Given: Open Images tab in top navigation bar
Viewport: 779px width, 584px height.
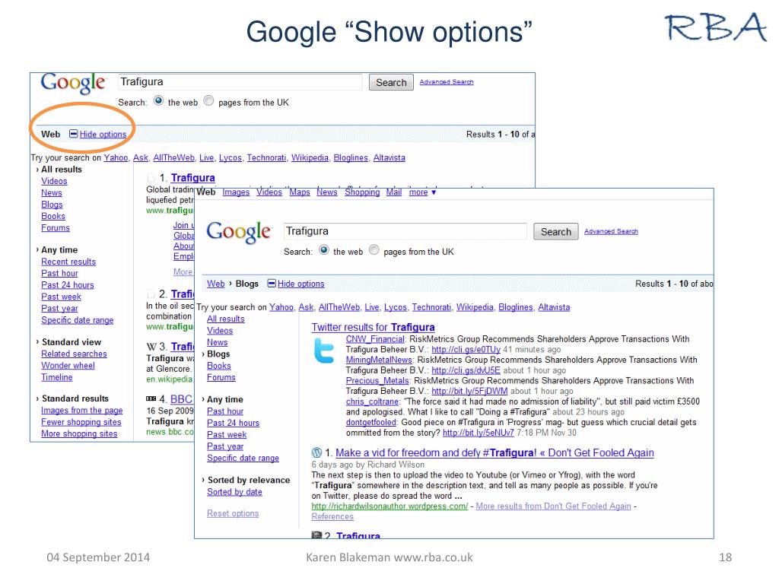Looking at the screenshot, I should point(236,192).
